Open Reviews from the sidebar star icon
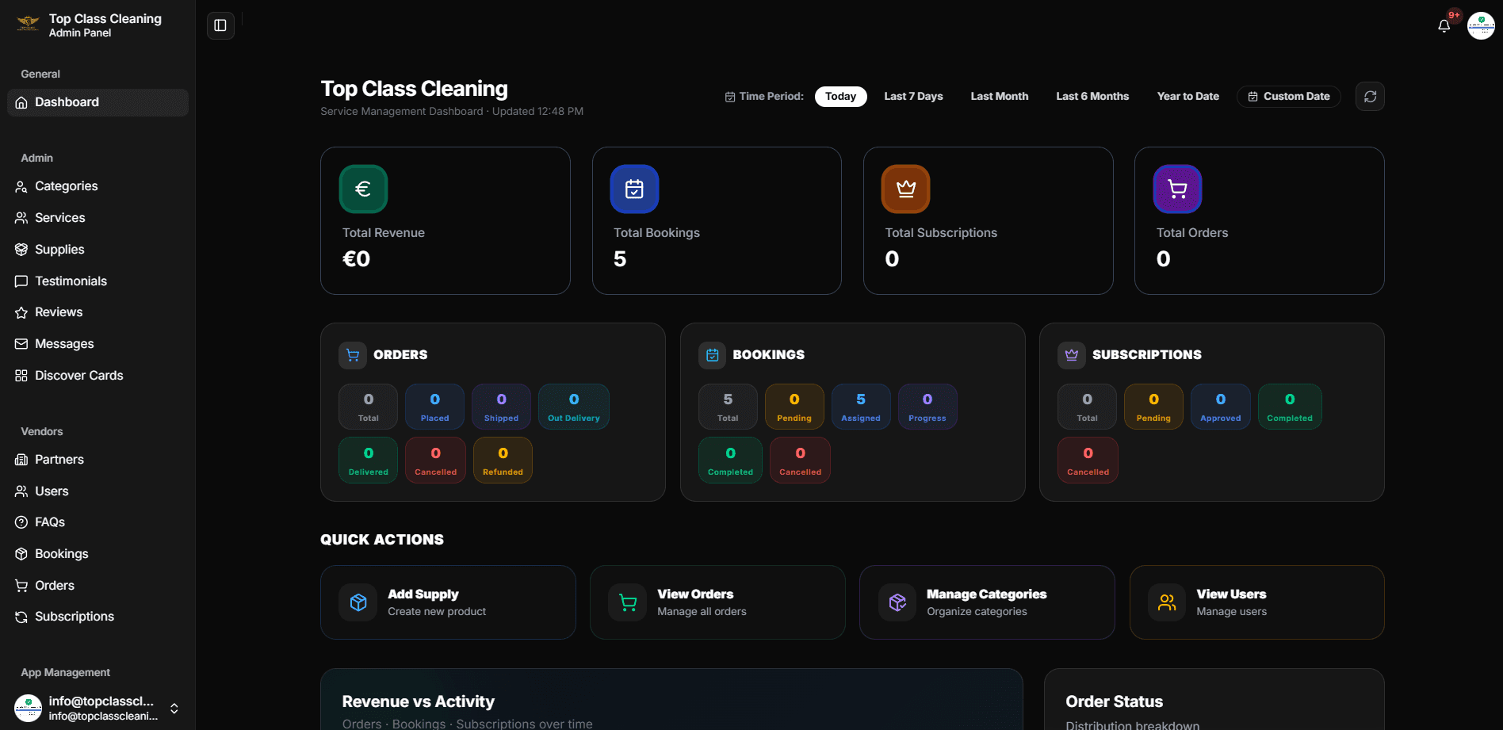Screen dimensions: 1503x730 [21, 311]
